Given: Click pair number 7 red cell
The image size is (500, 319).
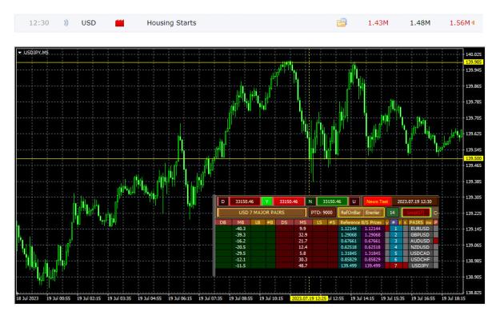Looking at the screenshot, I should pos(396,265).
